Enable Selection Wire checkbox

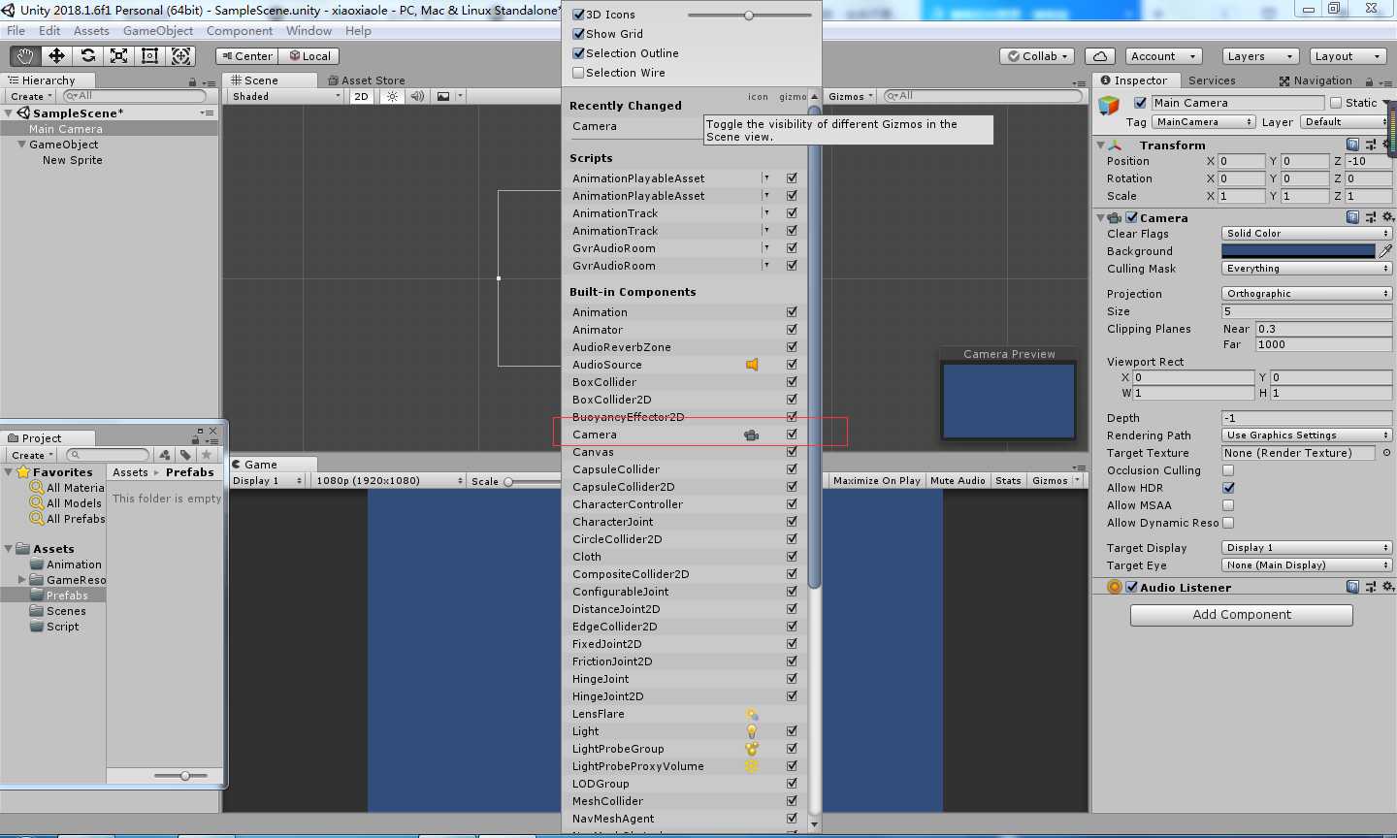(578, 73)
